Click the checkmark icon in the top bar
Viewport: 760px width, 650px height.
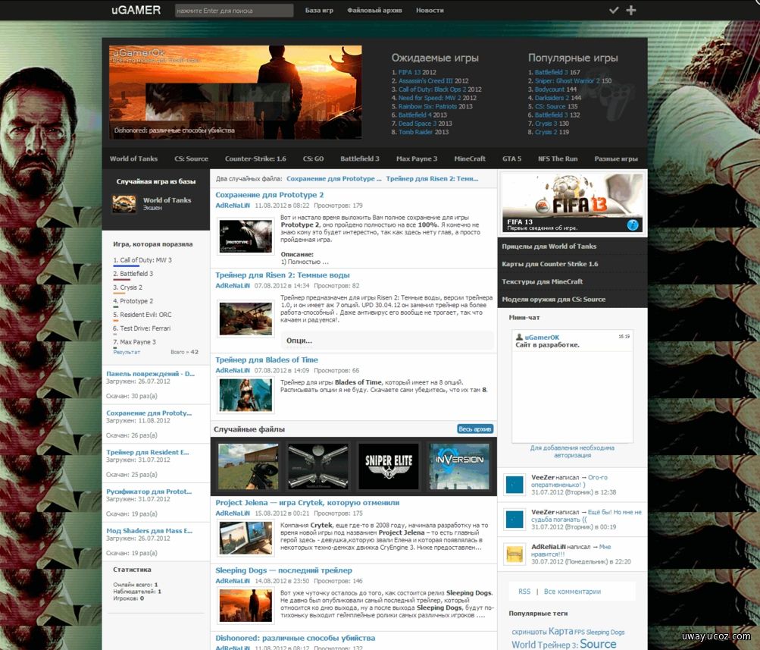click(x=614, y=10)
